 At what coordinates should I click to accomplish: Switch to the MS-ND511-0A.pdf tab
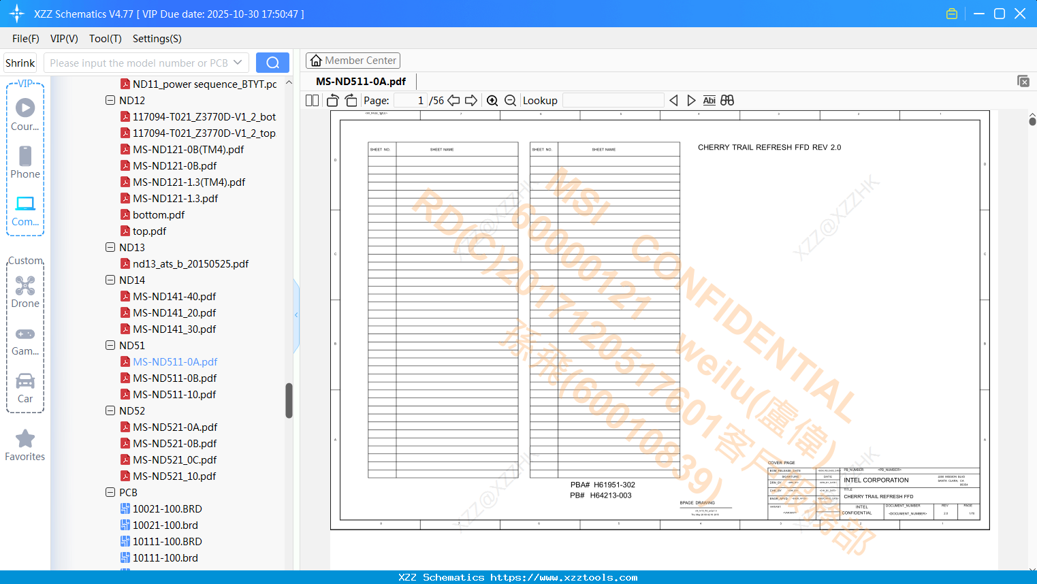359,81
